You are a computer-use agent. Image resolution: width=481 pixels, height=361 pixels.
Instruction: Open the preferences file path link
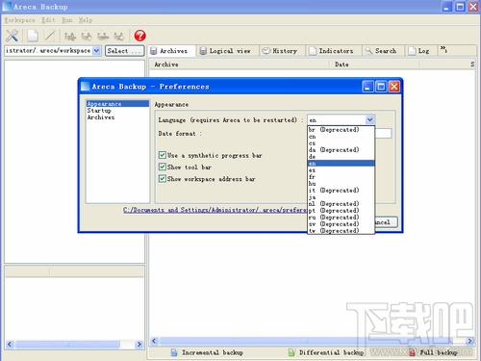click(215, 210)
